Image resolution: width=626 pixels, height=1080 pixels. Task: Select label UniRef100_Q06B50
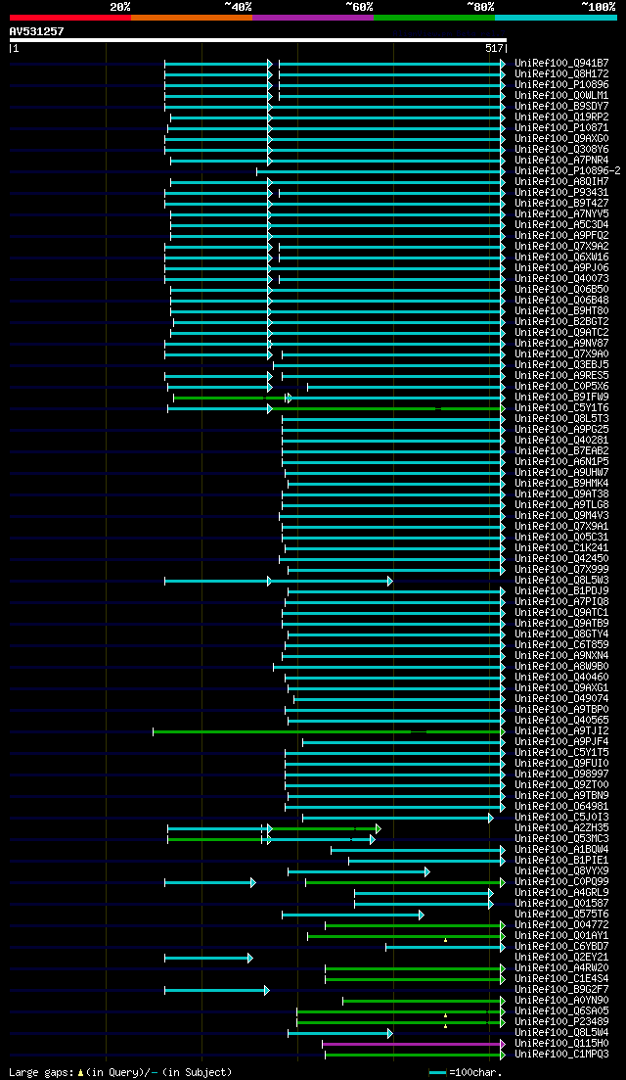tap(562, 289)
